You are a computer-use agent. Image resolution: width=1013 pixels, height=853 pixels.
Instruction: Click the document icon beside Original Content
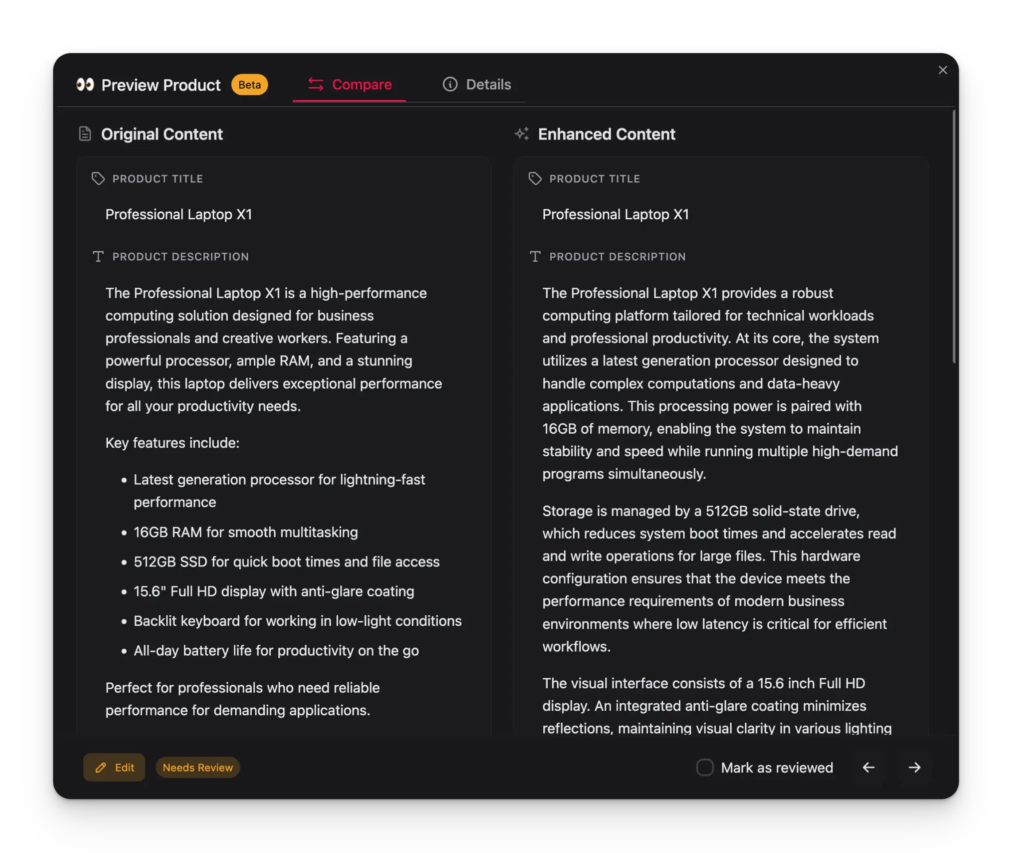85,134
